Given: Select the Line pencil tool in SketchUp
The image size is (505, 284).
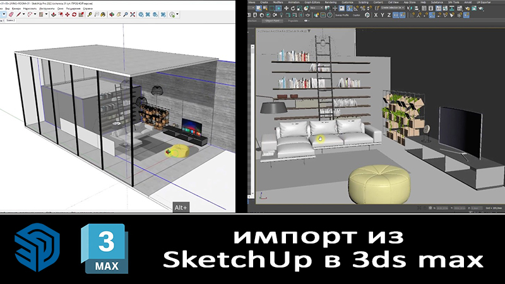Looking at the screenshot, I should point(19,15).
